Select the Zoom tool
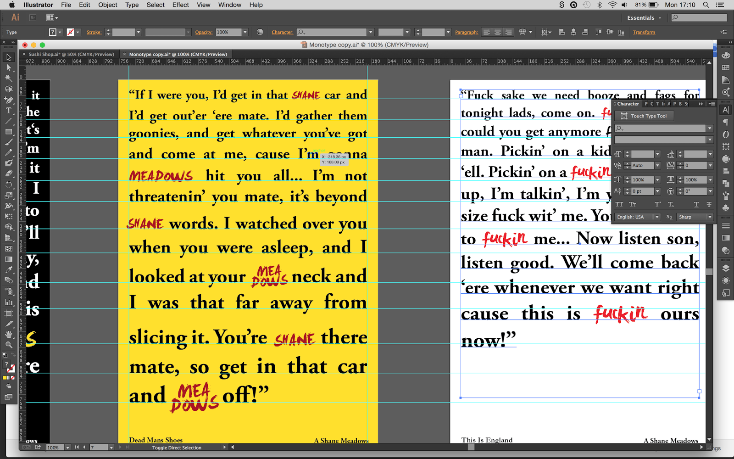This screenshot has width=734, height=459. click(x=9, y=345)
